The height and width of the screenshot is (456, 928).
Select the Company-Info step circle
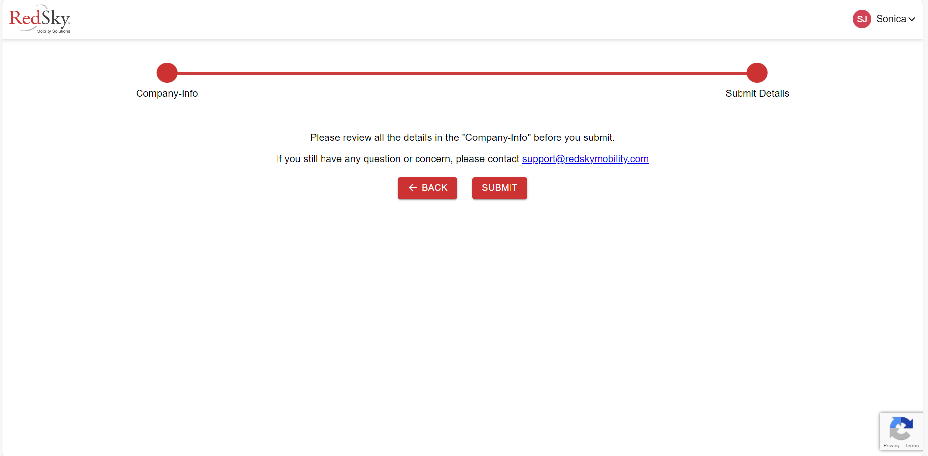click(167, 73)
